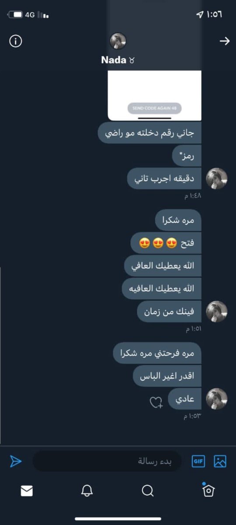Go to the Messages tab envelope

[27, 491]
